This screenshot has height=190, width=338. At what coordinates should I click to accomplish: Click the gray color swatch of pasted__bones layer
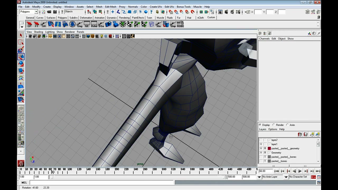pyautogui.click(x=269, y=161)
